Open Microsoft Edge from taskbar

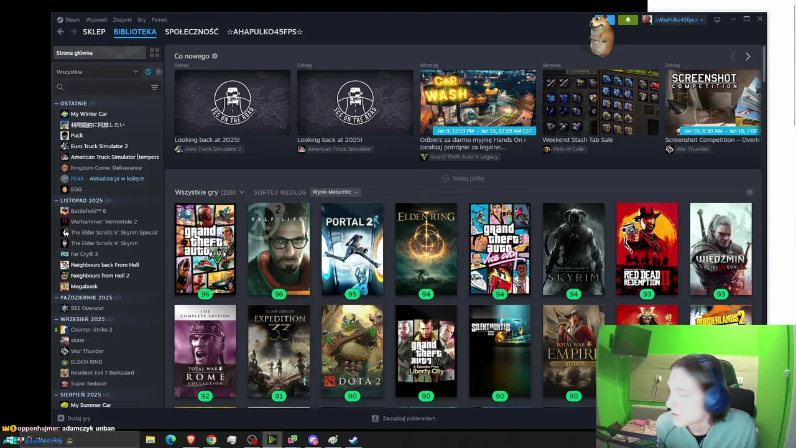[x=170, y=440]
